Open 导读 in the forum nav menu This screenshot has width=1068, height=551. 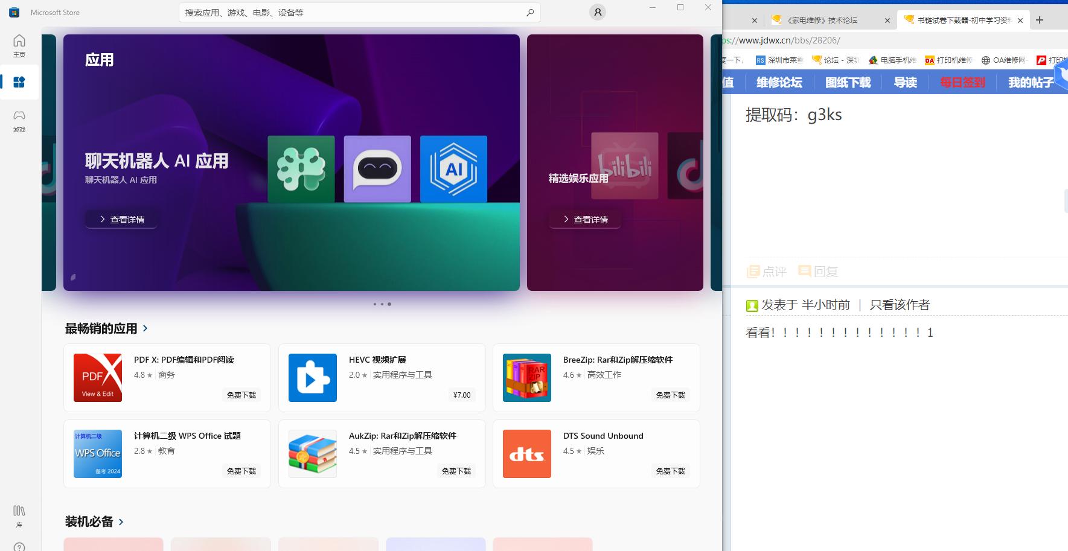click(905, 83)
